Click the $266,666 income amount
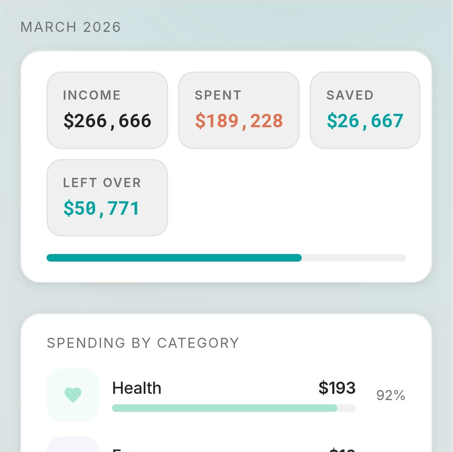Viewport: 453px width, 452px height. [x=107, y=121]
